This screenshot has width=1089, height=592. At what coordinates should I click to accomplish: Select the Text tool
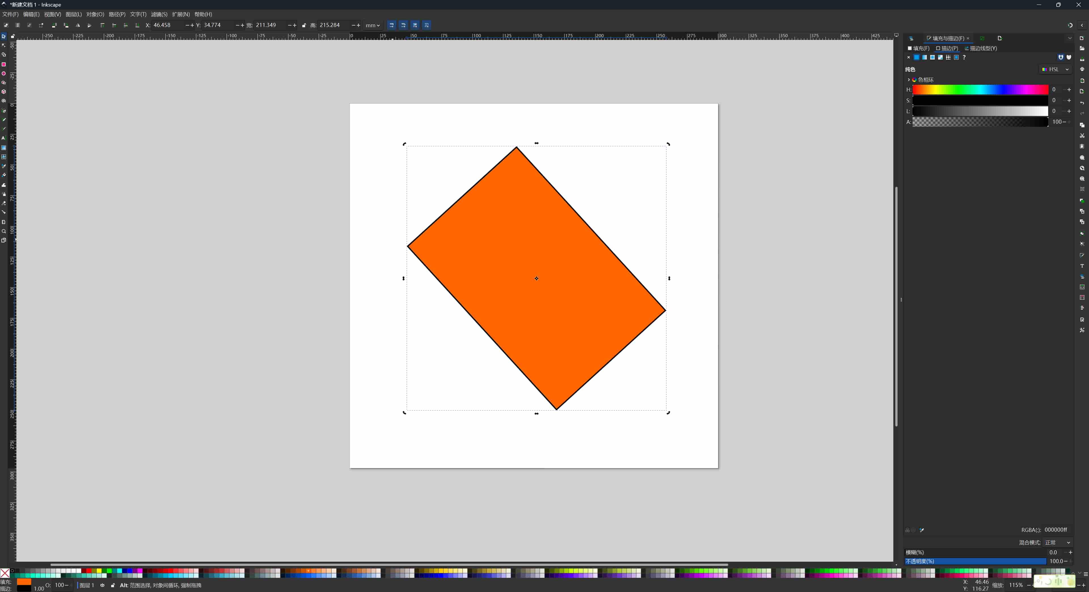click(x=4, y=138)
